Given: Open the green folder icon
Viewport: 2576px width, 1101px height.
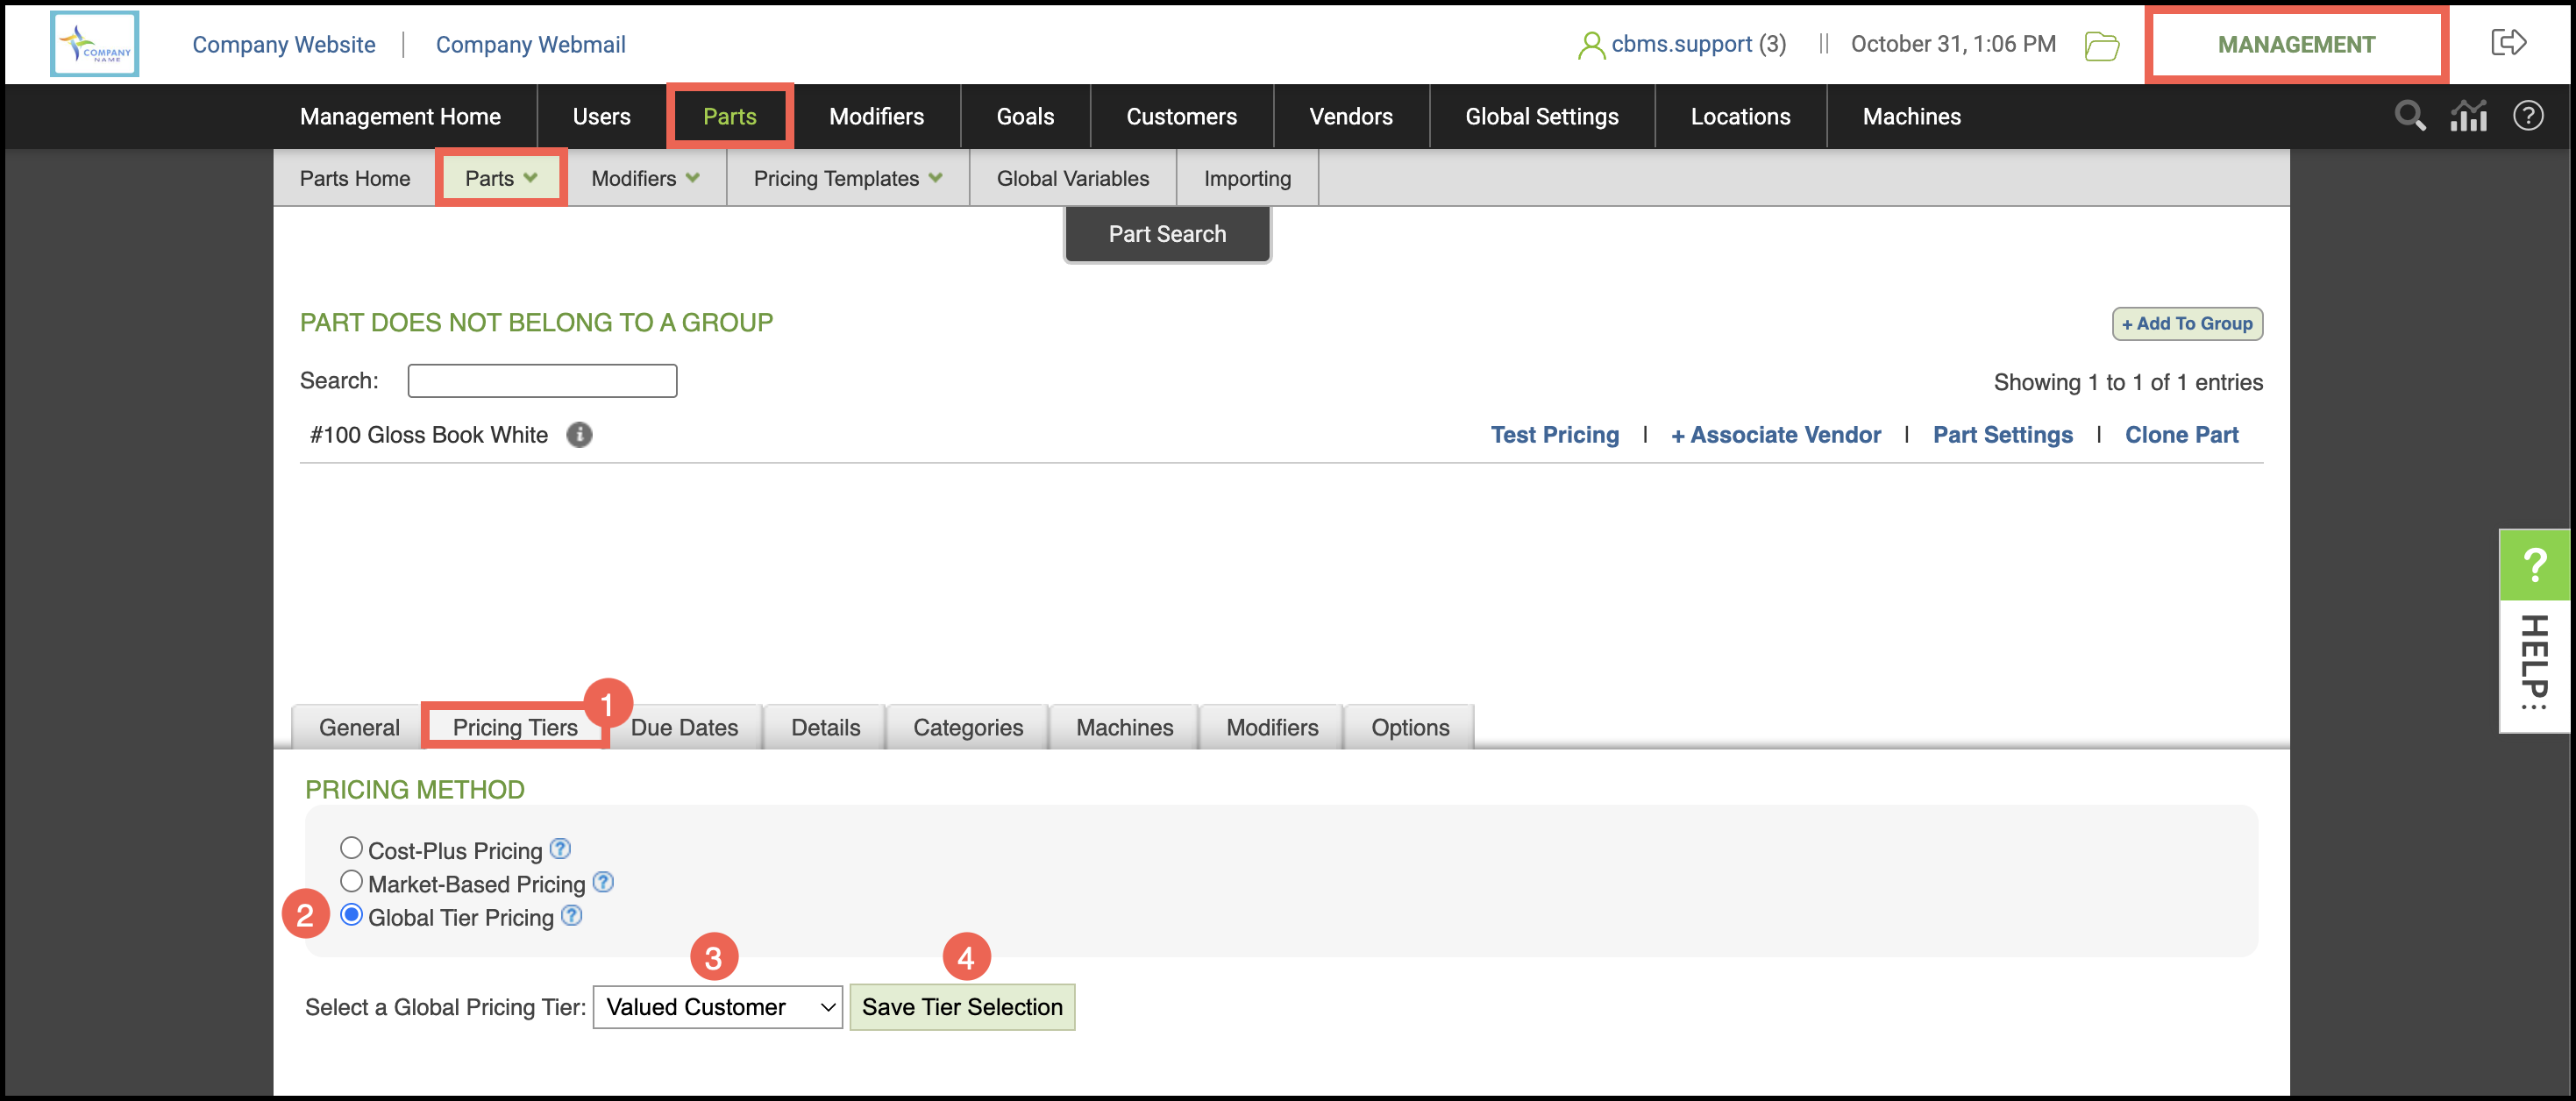Looking at the screenshot, I should click(x=2101, y=45).
